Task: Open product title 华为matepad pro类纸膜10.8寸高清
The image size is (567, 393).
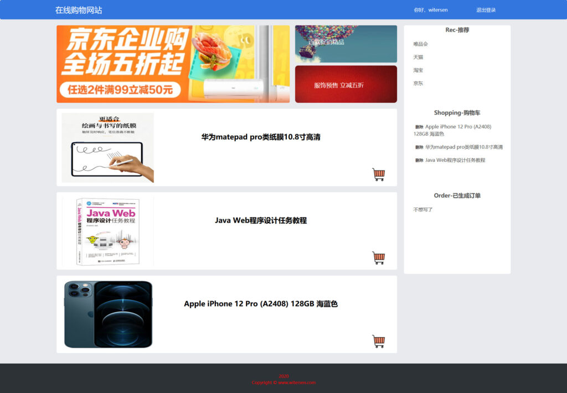Action: pyautogui.click(x=261, y=137)
